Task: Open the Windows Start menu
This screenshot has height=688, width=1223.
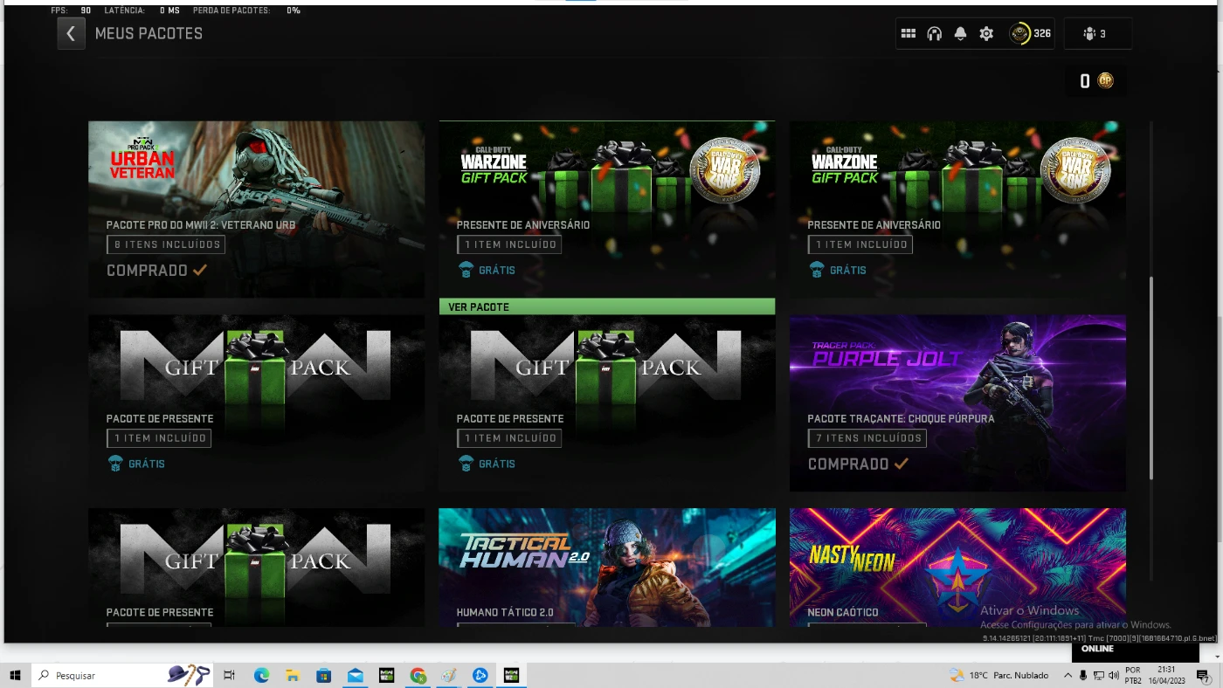Action: [x=15, y=675]
